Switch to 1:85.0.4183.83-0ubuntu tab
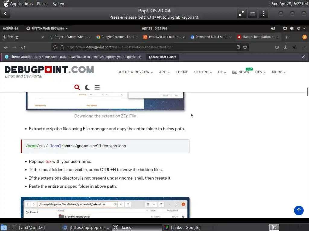Viewport: 309px width, 231px height. pyautogui.click(x=164, y=37)
